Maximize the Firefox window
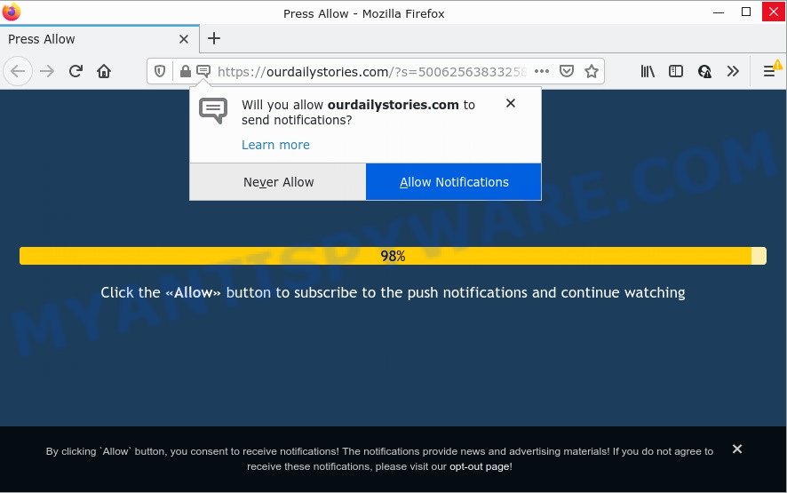This screenshot has height=493, width=787. [x=746, y=12]
